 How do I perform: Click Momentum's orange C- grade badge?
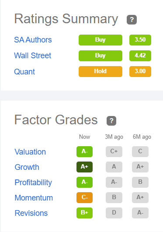tap(84, 197)
